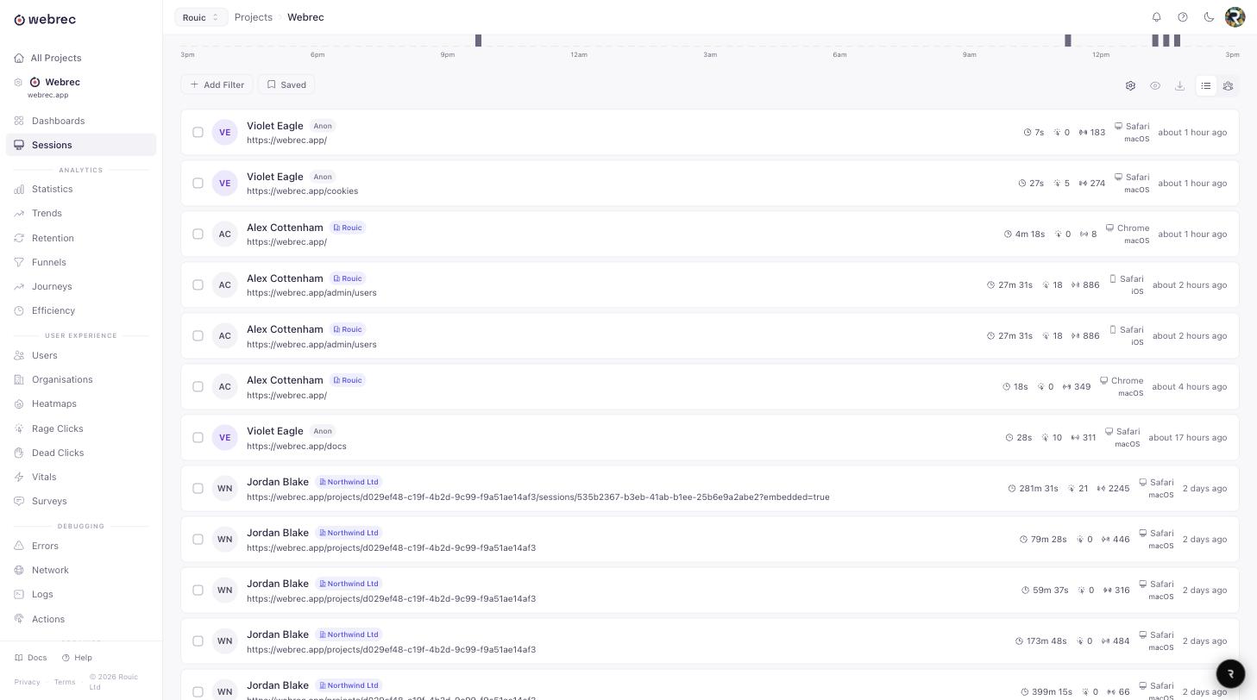Open the Network icon in the sidebar
The height and width of the screenshot is (700, 1257).
[19, 570]
